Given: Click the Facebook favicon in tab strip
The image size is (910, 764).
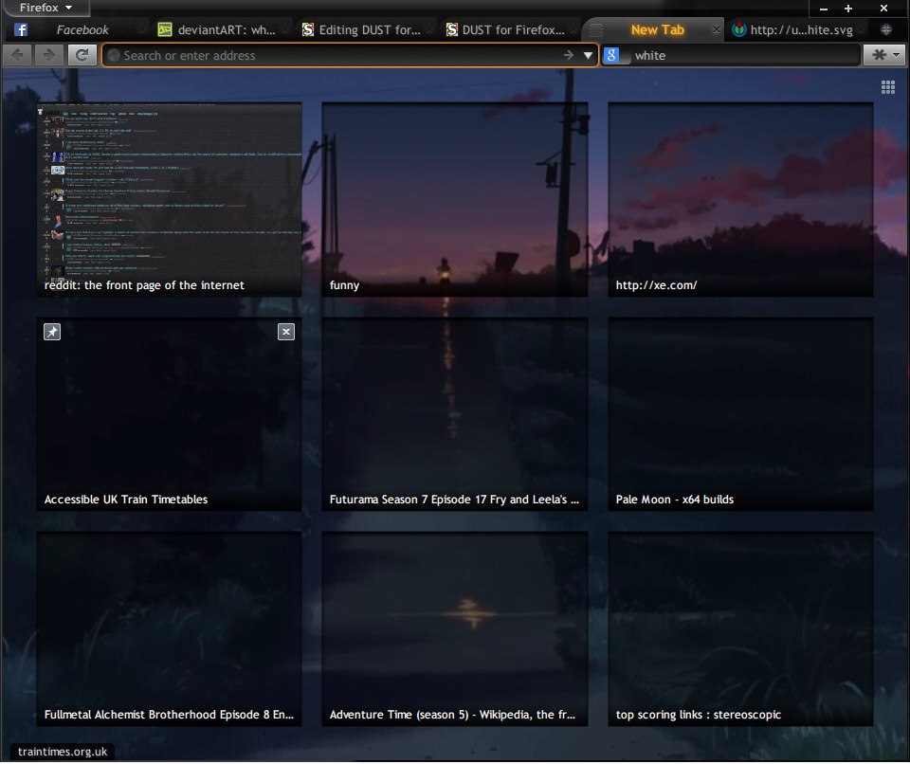Looking at the screenshot, I should point(21,29).
